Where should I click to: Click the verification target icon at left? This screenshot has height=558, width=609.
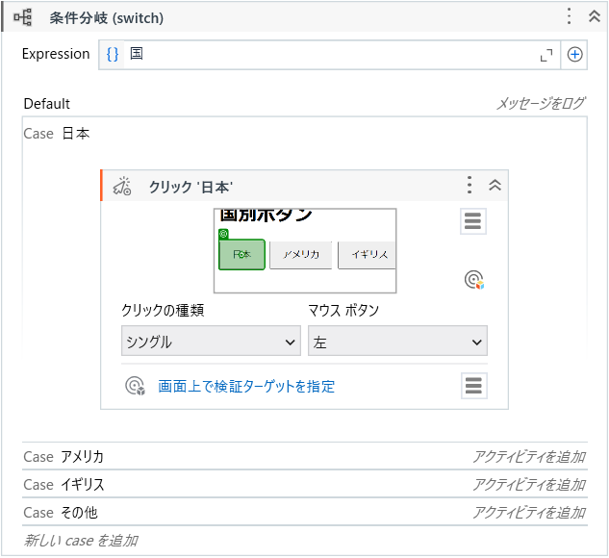(x=136, y=387)
